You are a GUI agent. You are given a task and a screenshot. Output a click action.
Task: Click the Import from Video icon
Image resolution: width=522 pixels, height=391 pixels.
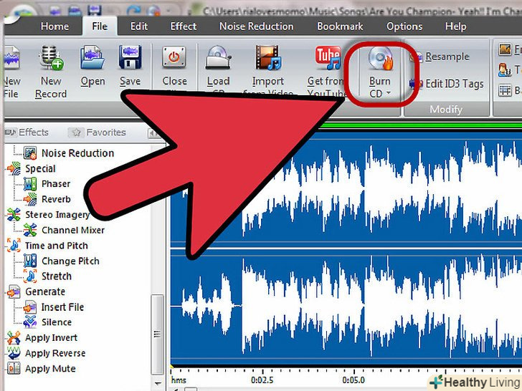[267, 57]
